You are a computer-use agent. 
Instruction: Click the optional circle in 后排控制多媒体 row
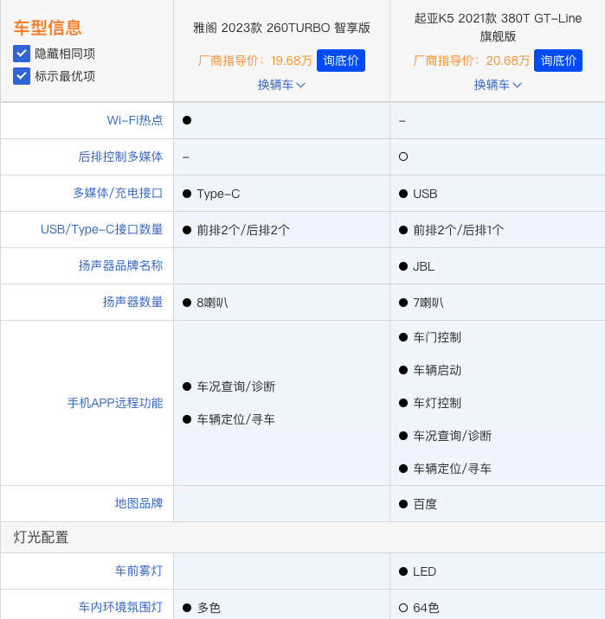403,156
